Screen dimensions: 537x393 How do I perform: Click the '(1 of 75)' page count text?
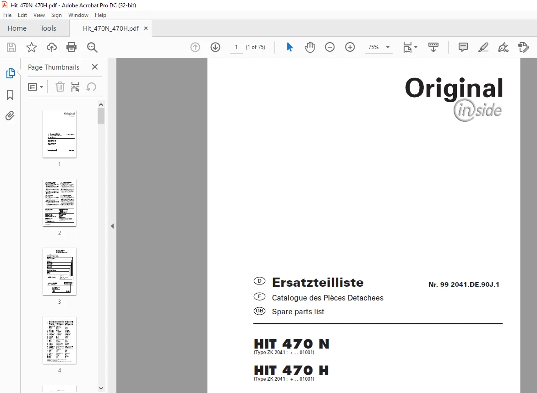[x=256, y=47]
